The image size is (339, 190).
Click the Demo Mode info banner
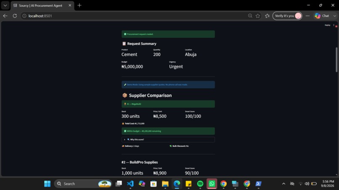[168, 85]
